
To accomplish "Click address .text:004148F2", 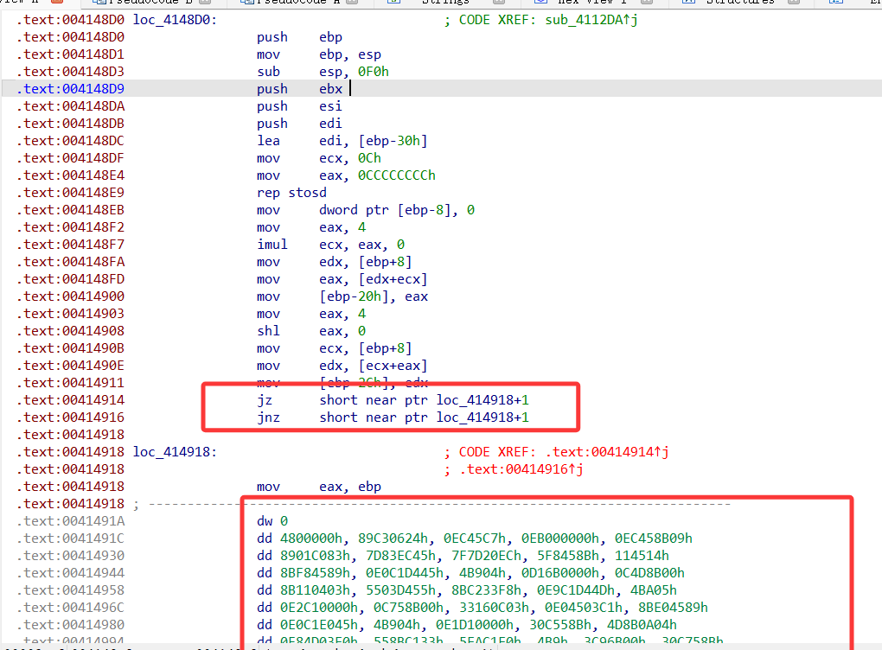I will click(71, 227).
